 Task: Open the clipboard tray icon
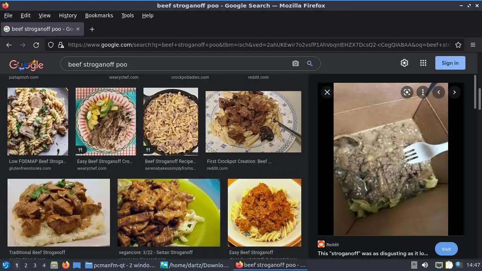(449, 265)
